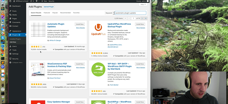Switch to the Favorites plugins tab
The height and width of the screenshot is (104, 228).
[x=76, y=13]
